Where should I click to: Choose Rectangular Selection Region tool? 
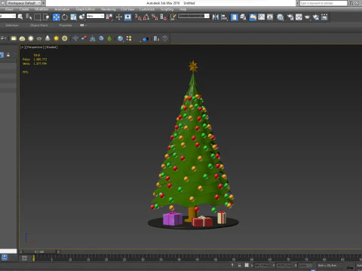(38, 17)
